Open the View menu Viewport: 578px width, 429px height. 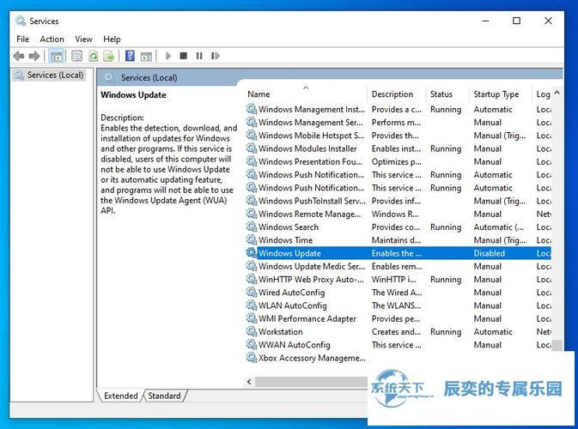tap(83, 39)
